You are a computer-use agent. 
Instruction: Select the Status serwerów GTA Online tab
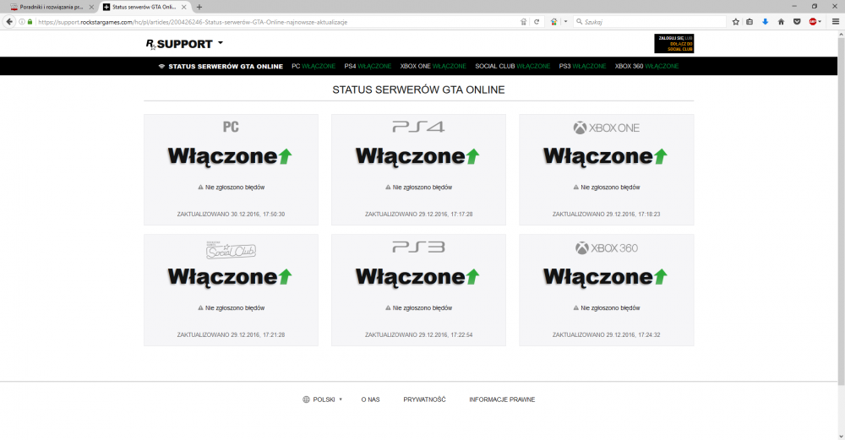[144, 7]
